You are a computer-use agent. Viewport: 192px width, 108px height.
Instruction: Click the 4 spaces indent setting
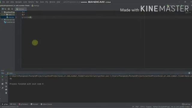click(x=149, y=107)
